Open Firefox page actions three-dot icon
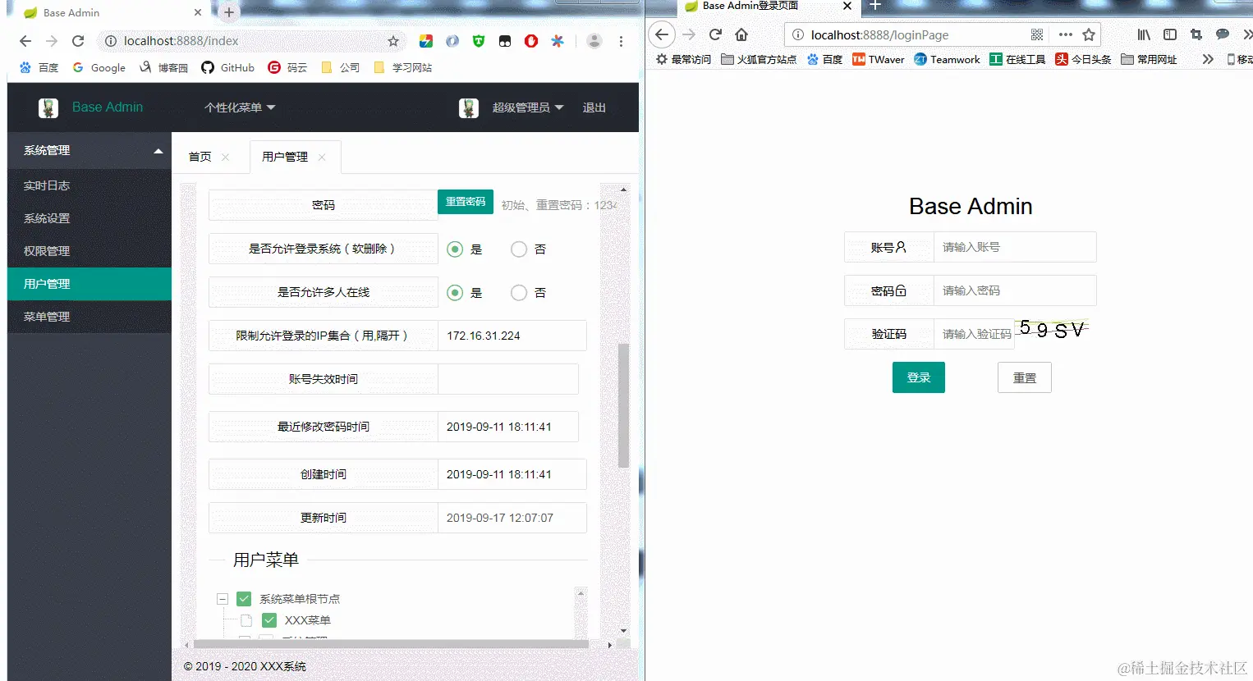 (x=1066, y=34)
